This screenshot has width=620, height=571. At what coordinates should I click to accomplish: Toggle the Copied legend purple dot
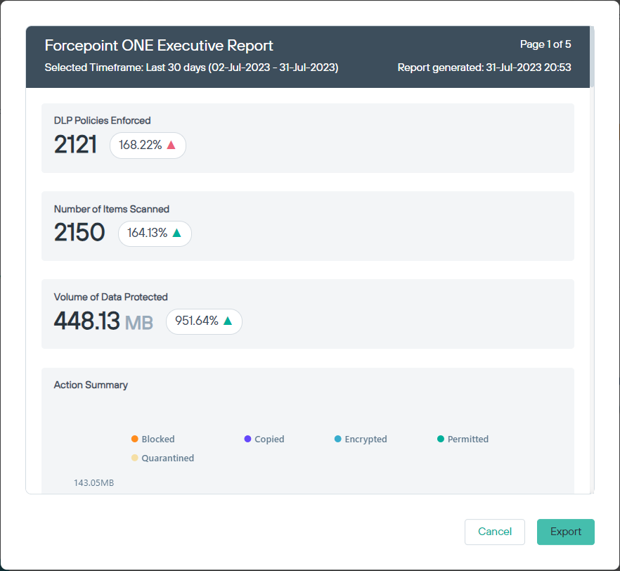pos(247,439)
